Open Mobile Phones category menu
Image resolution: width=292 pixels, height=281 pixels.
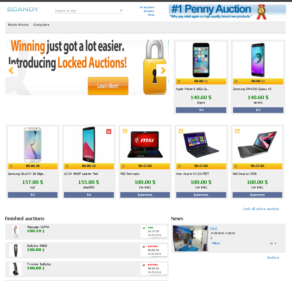coord(18,25)
